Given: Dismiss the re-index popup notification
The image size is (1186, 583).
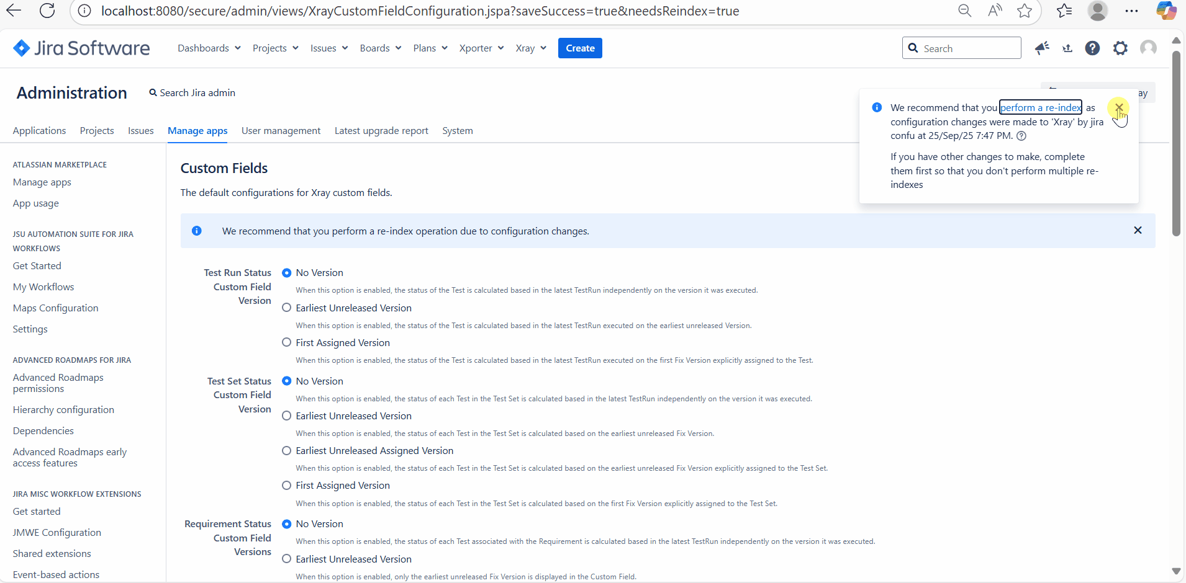Looking at the screenshot, I should [1119, 108].
